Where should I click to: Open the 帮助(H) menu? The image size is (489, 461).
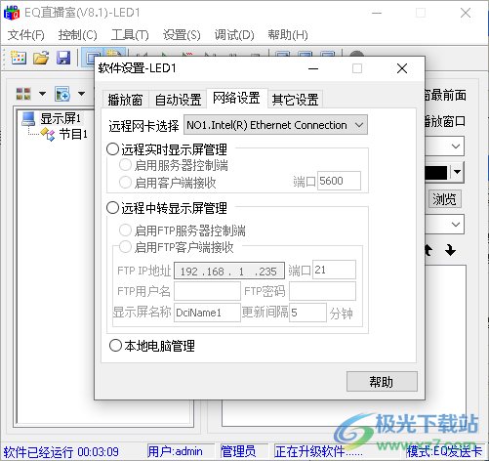tap(288, 34)
